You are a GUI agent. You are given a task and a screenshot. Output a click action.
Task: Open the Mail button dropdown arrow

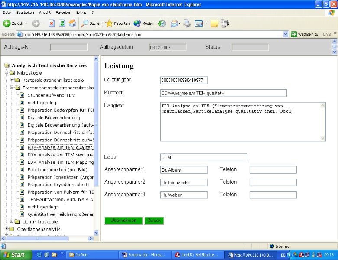tap(180, 23)
